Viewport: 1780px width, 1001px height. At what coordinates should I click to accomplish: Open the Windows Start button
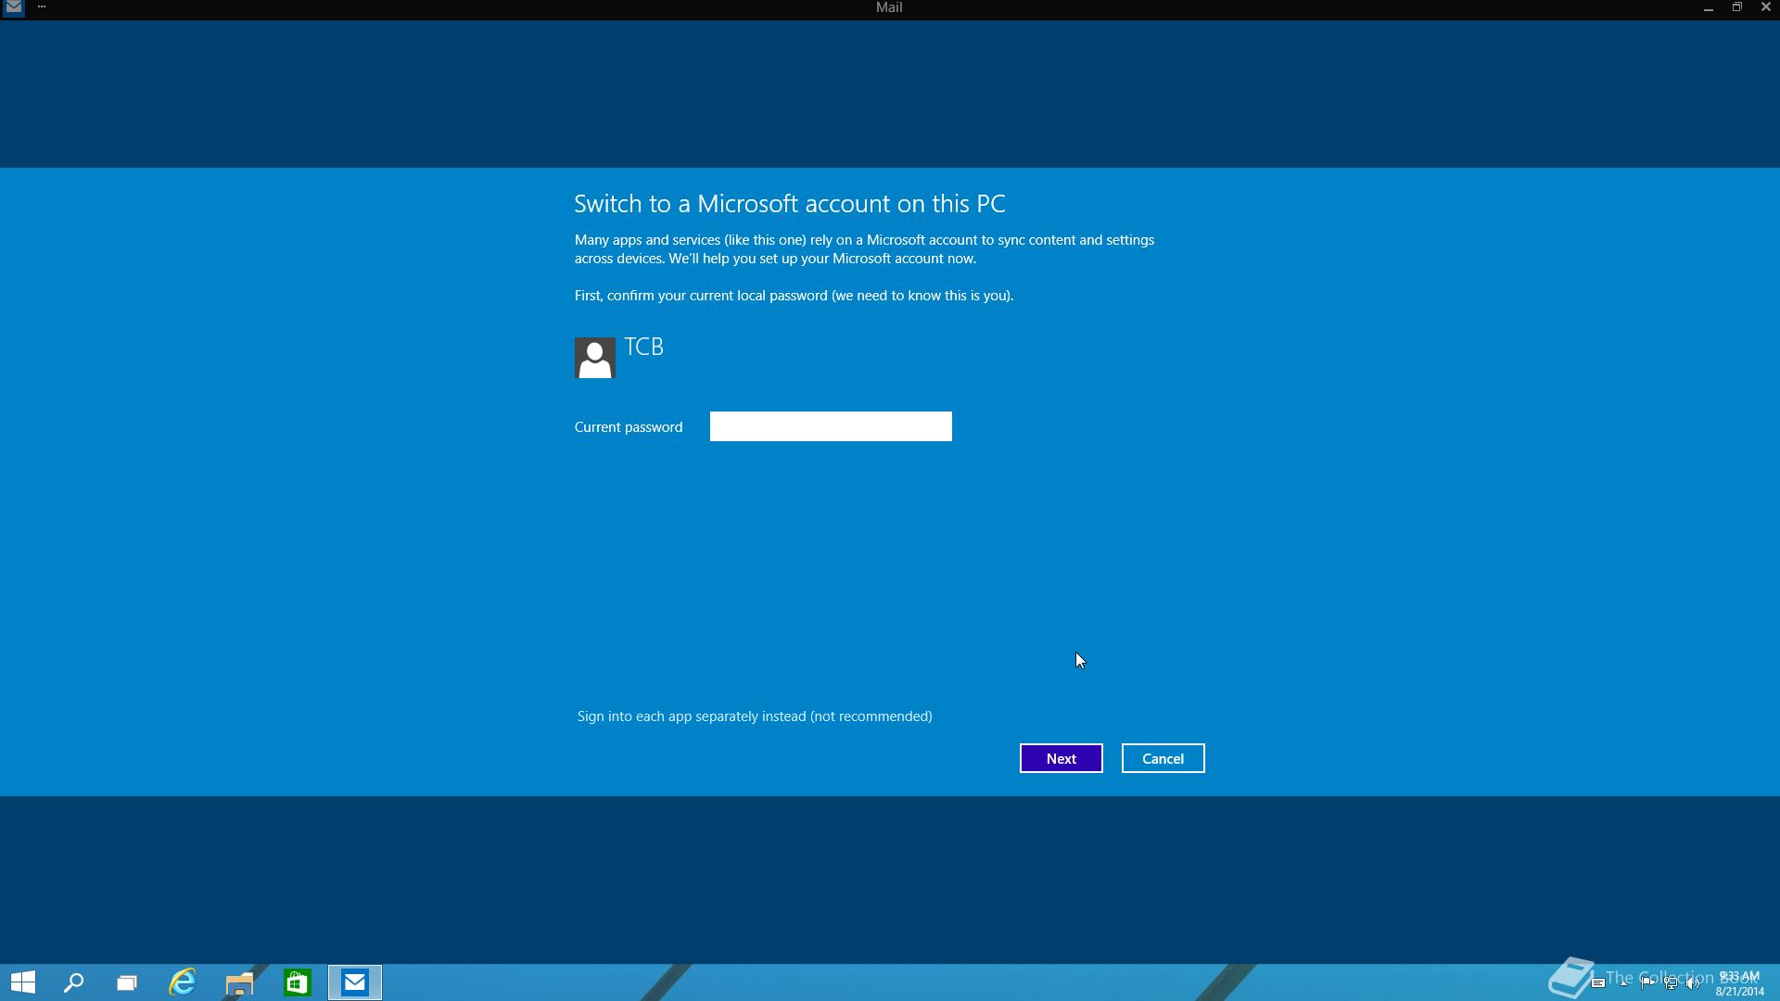tap(23, 982)
